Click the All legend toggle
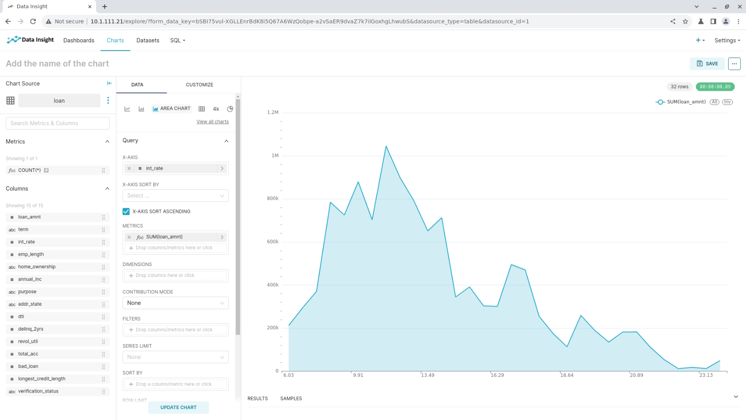The width and height of the screenshot is (746, 420). pyautogui.click(x=715, y=102)
